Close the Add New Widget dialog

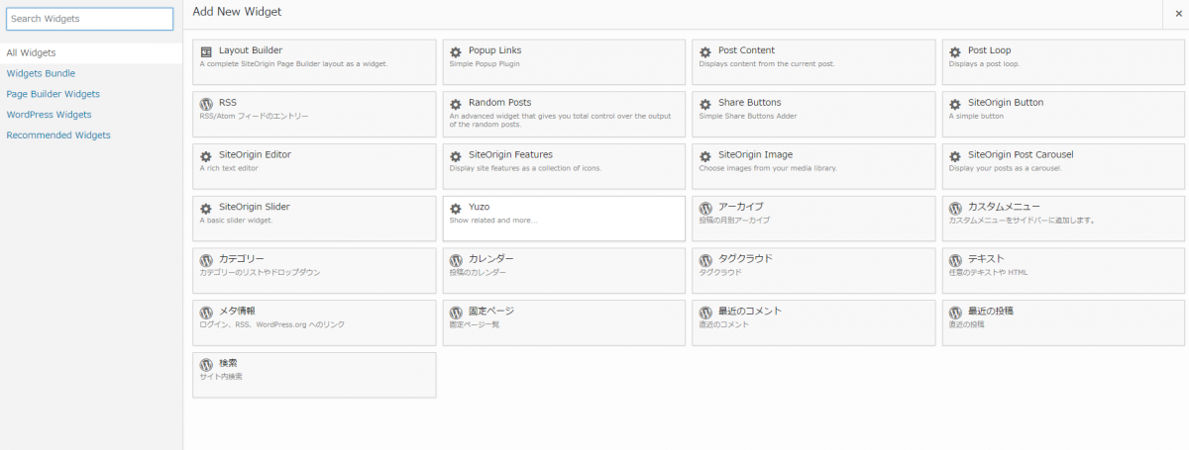click(1176, 14)
